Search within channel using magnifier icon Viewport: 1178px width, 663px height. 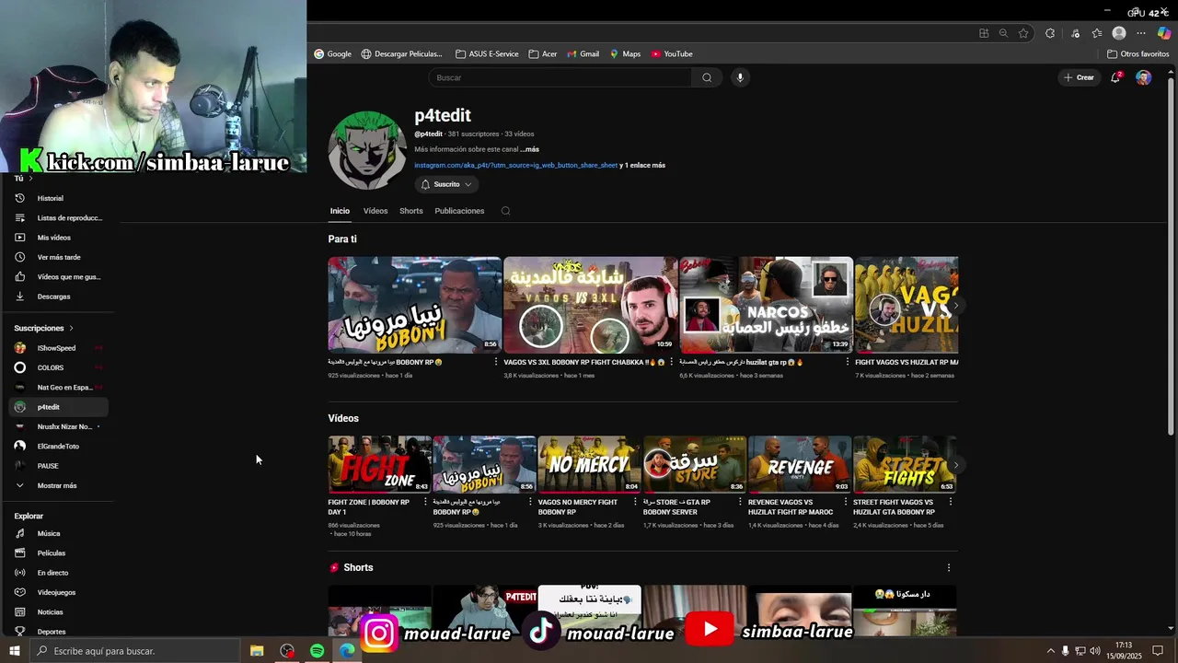pos(505,211)
